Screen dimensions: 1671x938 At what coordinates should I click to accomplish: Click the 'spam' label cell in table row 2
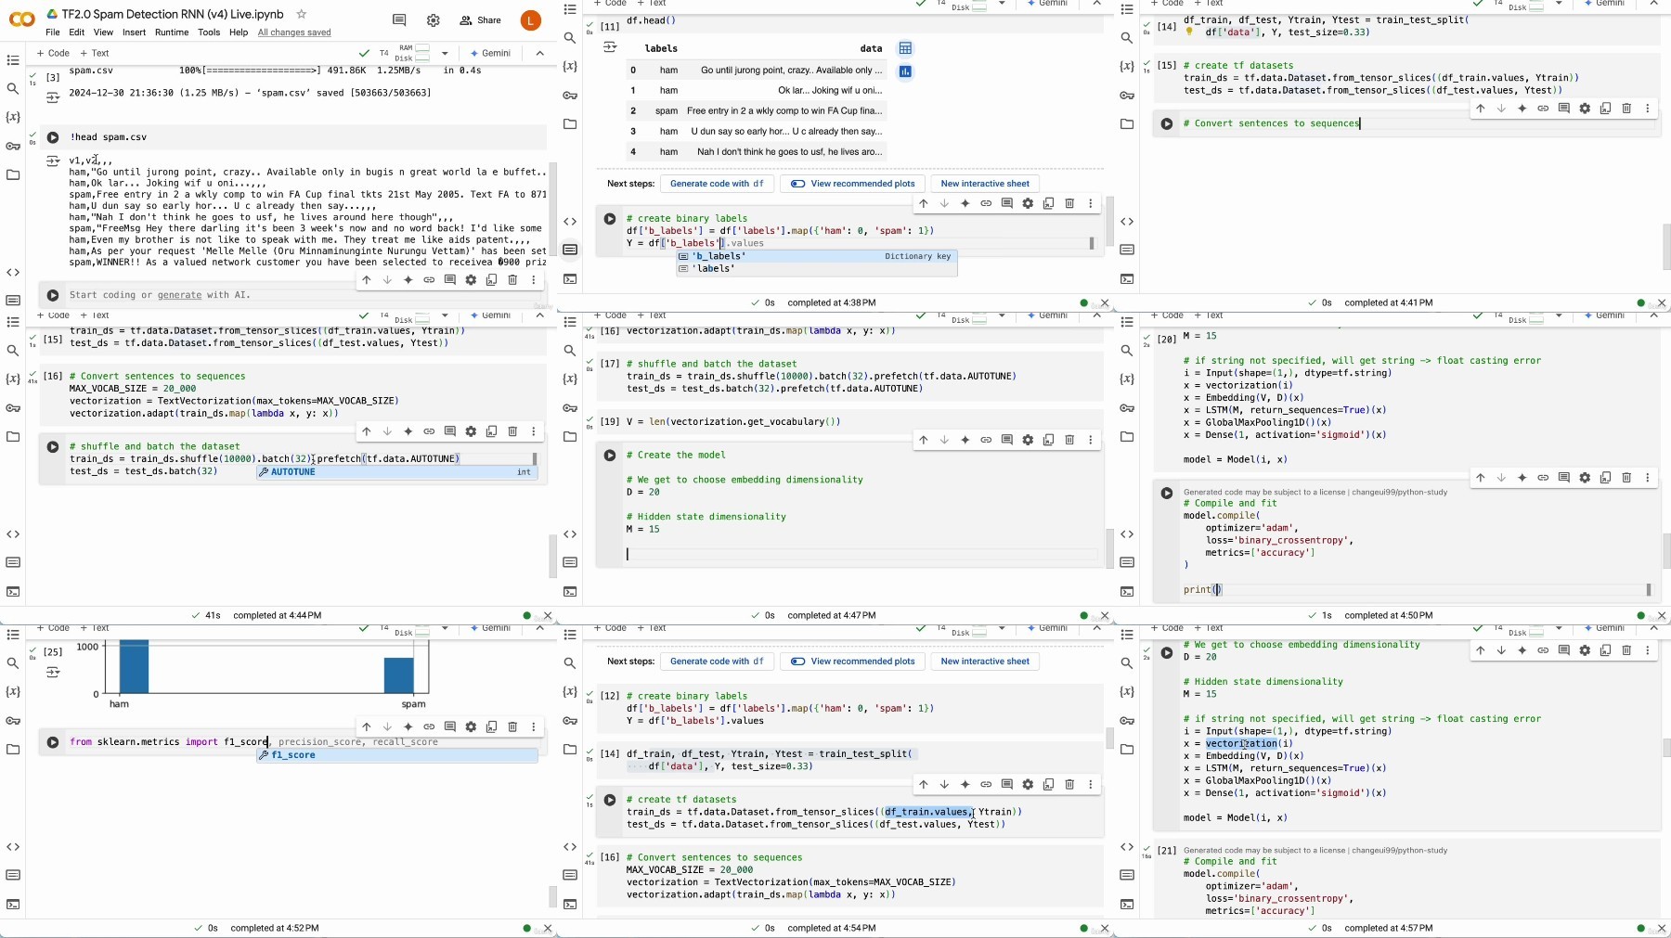click(666, 111)
